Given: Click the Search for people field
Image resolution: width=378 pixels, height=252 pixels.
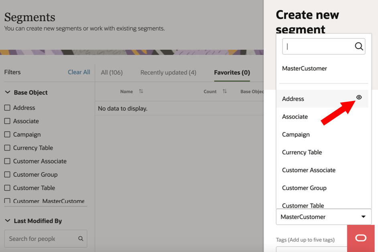Looking at the screenshot, I should point(40,239).
